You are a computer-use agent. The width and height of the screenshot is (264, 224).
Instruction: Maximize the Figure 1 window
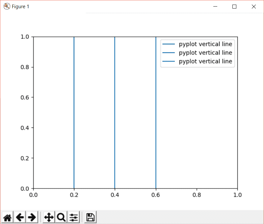[234, 7]
